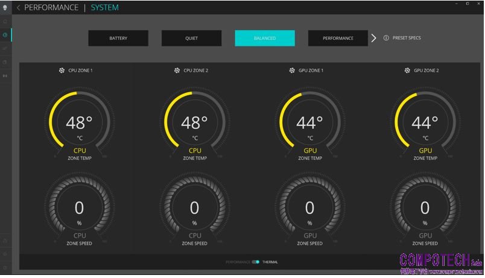Open the home icon in sidebar
Viewport: 485px width, 278px height.
(x=5, y=21)
